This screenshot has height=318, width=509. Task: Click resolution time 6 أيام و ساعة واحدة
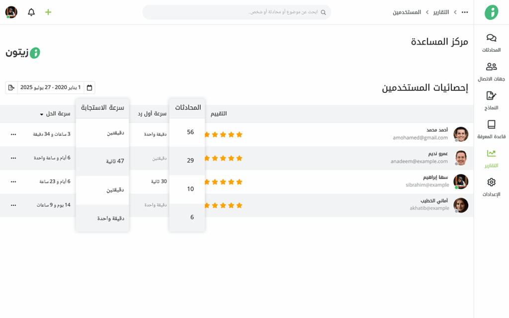[x=52, y=158]
